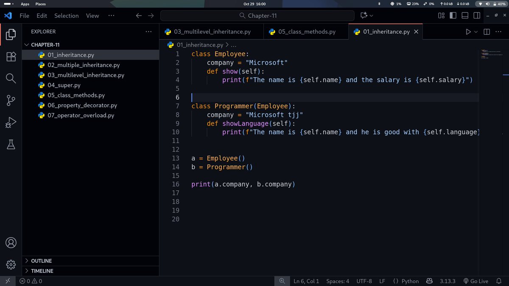Split the editor to the right
The image size is (509, 286).
point(487,32)
